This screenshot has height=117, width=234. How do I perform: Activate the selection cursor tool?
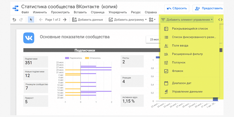coord(31,20)
